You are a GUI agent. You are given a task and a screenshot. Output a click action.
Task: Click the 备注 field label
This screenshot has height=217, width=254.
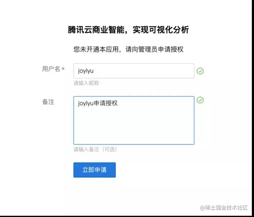(48, 102)
